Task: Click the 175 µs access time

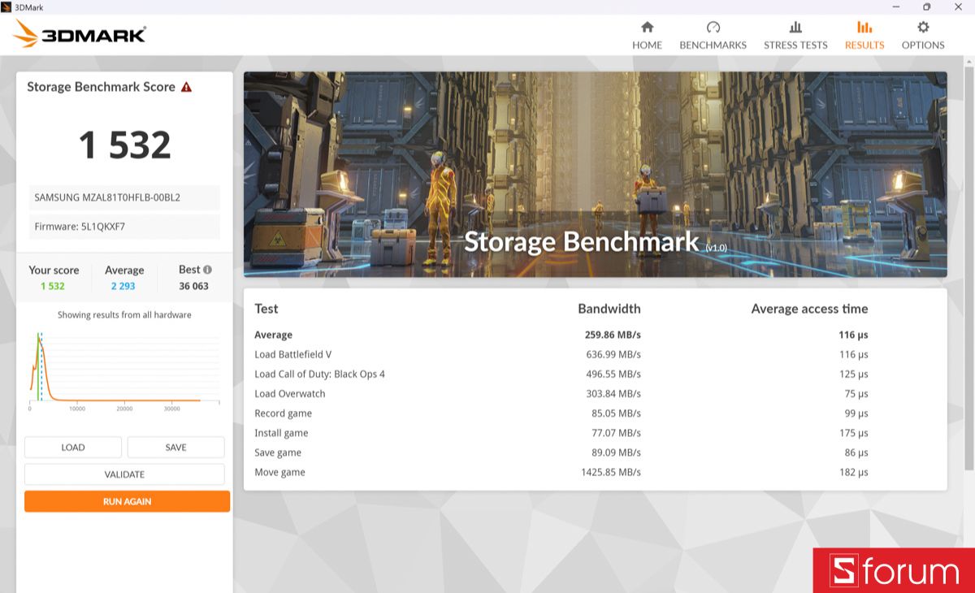Action: pyautogui.click(x=853, y=433)
